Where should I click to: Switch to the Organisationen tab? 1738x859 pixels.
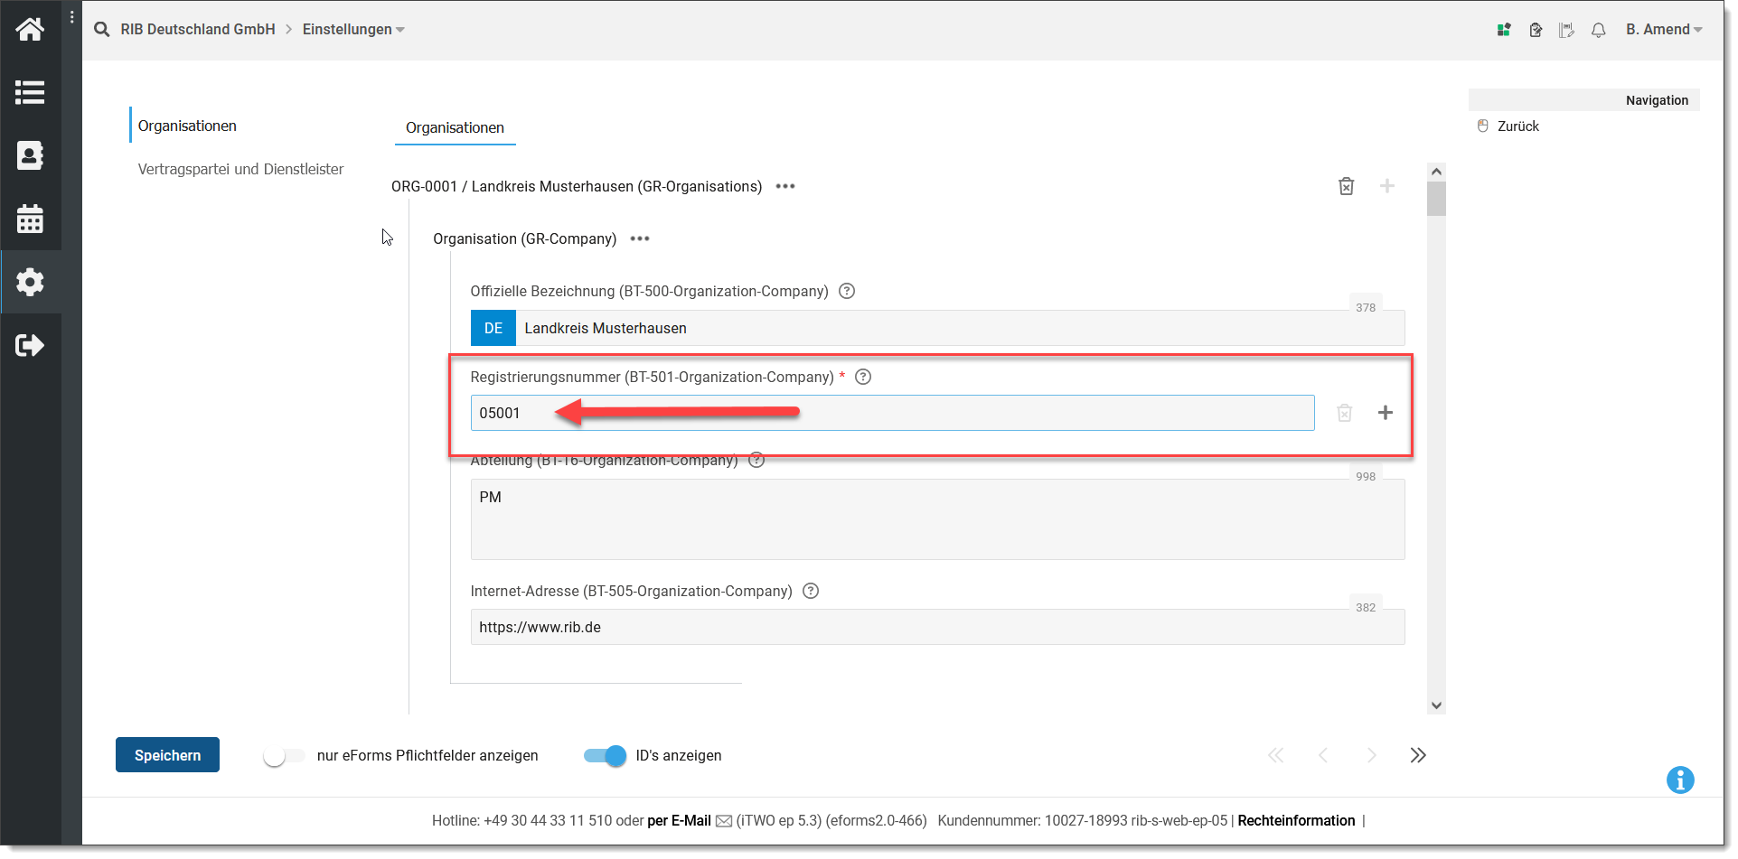(x=455, y=128)
